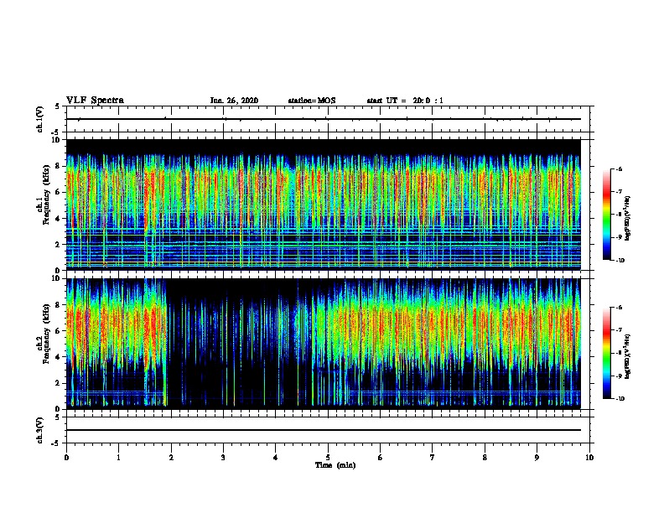Click the ch.3 voltage waveform trace

pyautogui.click(x=324, y=430)
